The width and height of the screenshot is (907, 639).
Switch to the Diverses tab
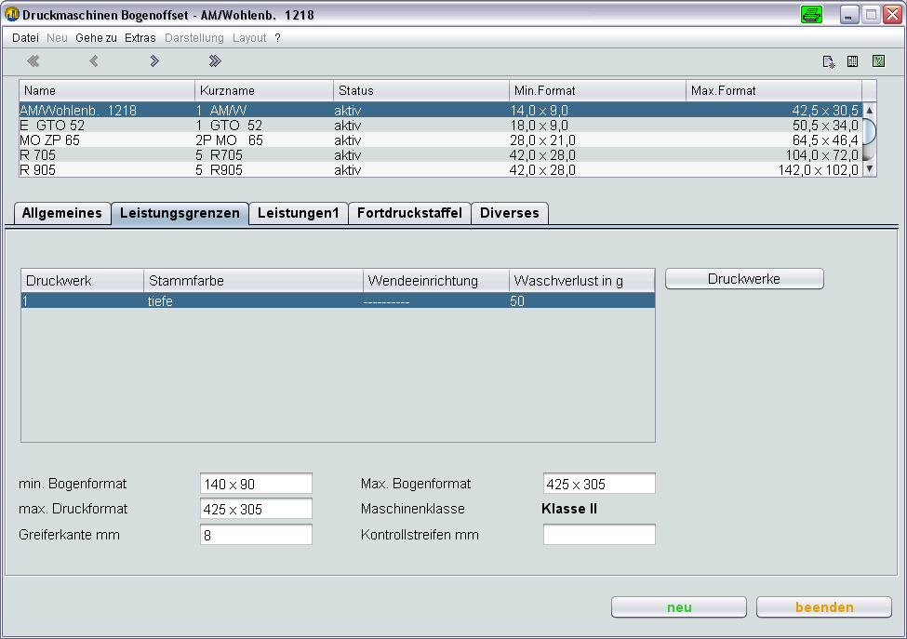click(x=510, y=213)
